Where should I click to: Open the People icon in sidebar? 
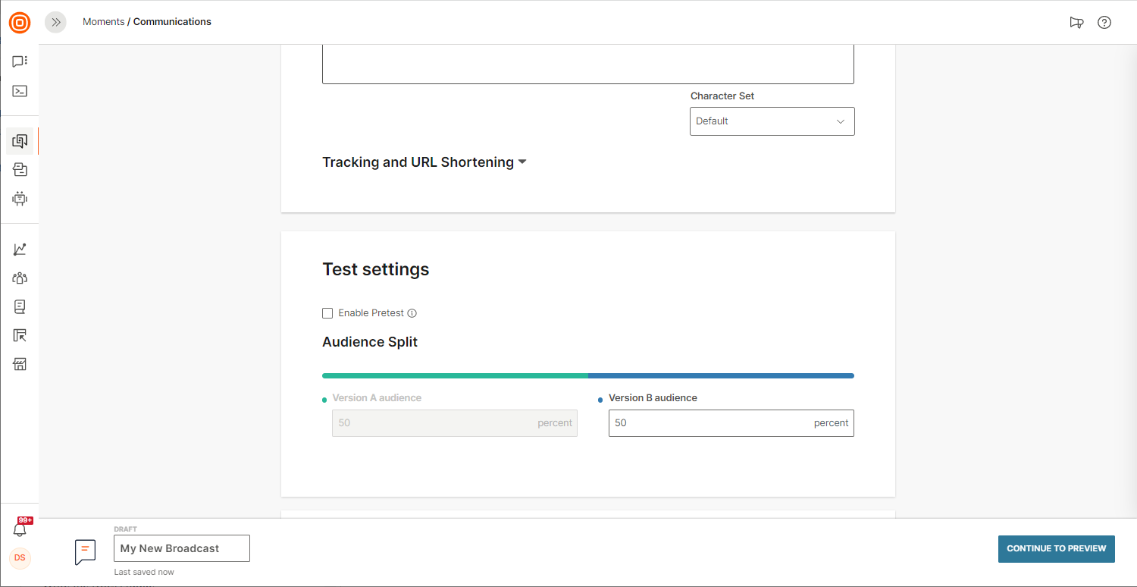pos(20,278)
